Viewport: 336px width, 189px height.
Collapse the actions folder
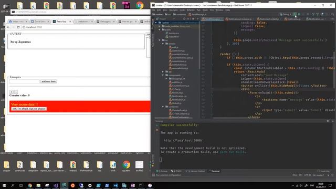pyautogui.click(x=163, y=44)
